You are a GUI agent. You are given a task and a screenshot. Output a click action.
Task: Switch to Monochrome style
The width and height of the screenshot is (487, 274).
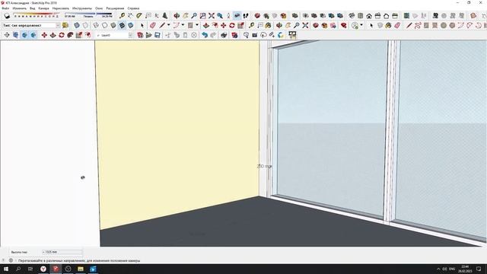[x=131, y=25]
